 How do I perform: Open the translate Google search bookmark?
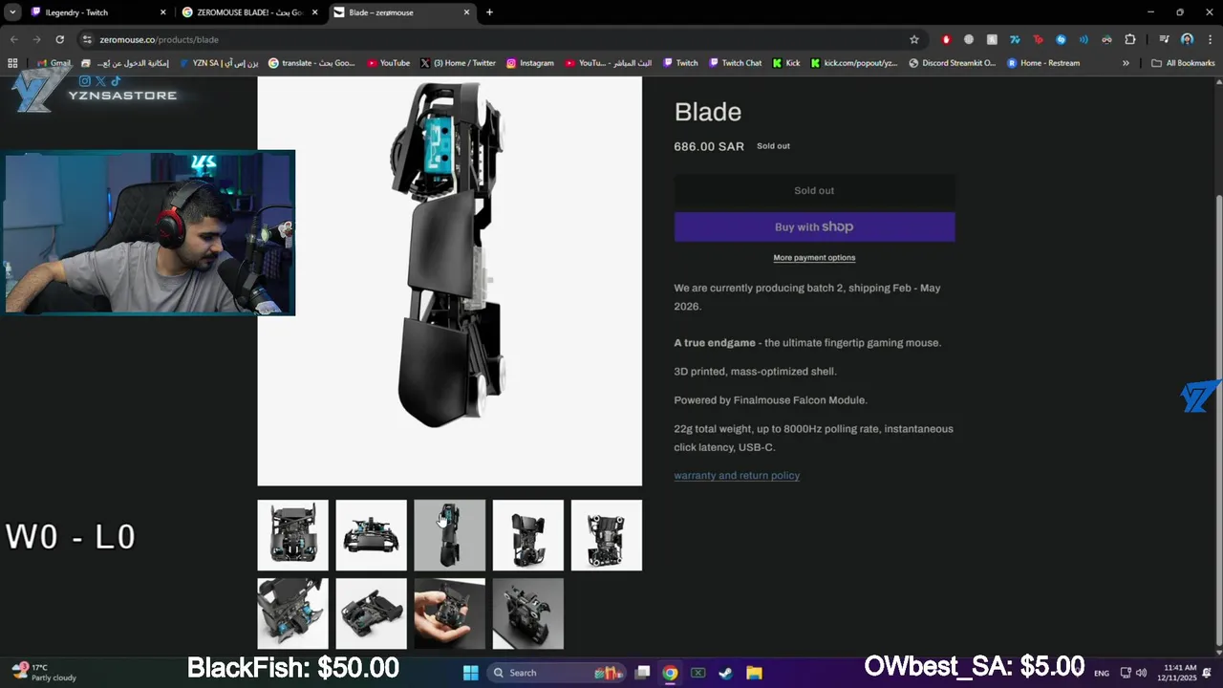click(311, 63)
